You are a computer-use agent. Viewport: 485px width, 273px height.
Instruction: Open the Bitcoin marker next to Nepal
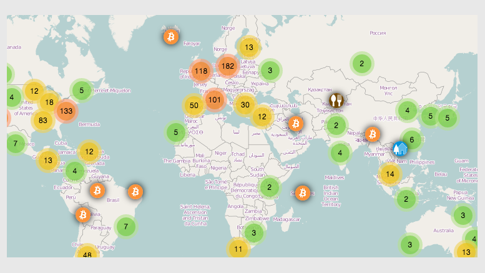[373, 134]
